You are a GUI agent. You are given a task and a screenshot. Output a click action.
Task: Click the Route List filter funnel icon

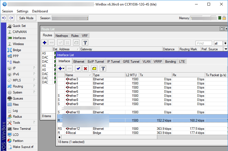85,43
